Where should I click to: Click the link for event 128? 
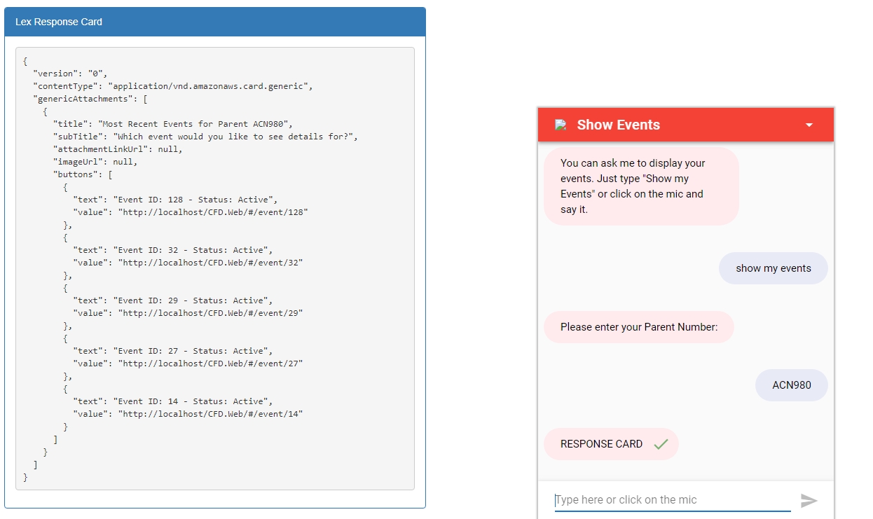pyautogui.click(x=241, y=212)
